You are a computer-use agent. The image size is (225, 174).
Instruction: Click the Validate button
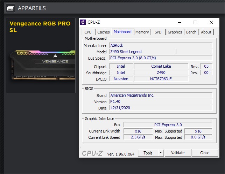tap(178, 153)
